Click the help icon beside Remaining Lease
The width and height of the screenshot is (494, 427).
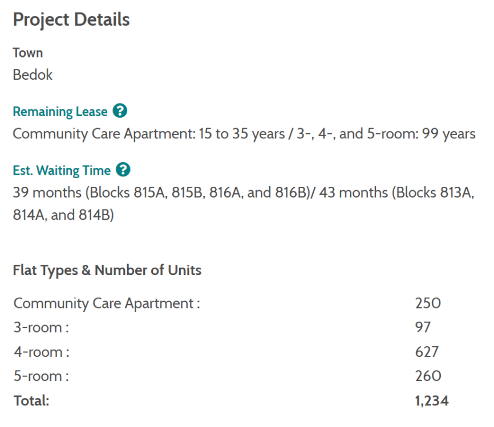[x=120, y=111]
